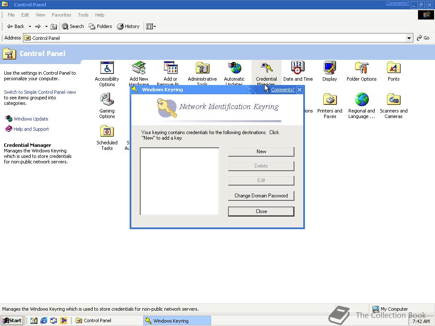Switch to Control Panel taskbar button
Viewport: 435px width, 326px height.
tap(107, 320)
